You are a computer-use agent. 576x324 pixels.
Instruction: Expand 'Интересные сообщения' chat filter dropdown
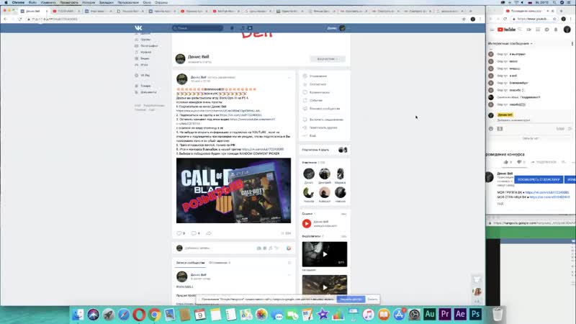510,44
